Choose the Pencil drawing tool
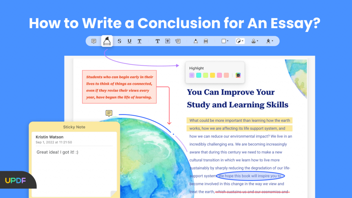This screenshot has height=198, width=352. (196, 41)
